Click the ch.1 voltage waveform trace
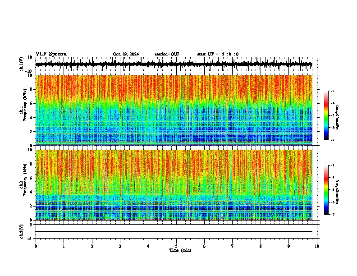The height and width of the screenshot is (276, 357). pos(174,64)
